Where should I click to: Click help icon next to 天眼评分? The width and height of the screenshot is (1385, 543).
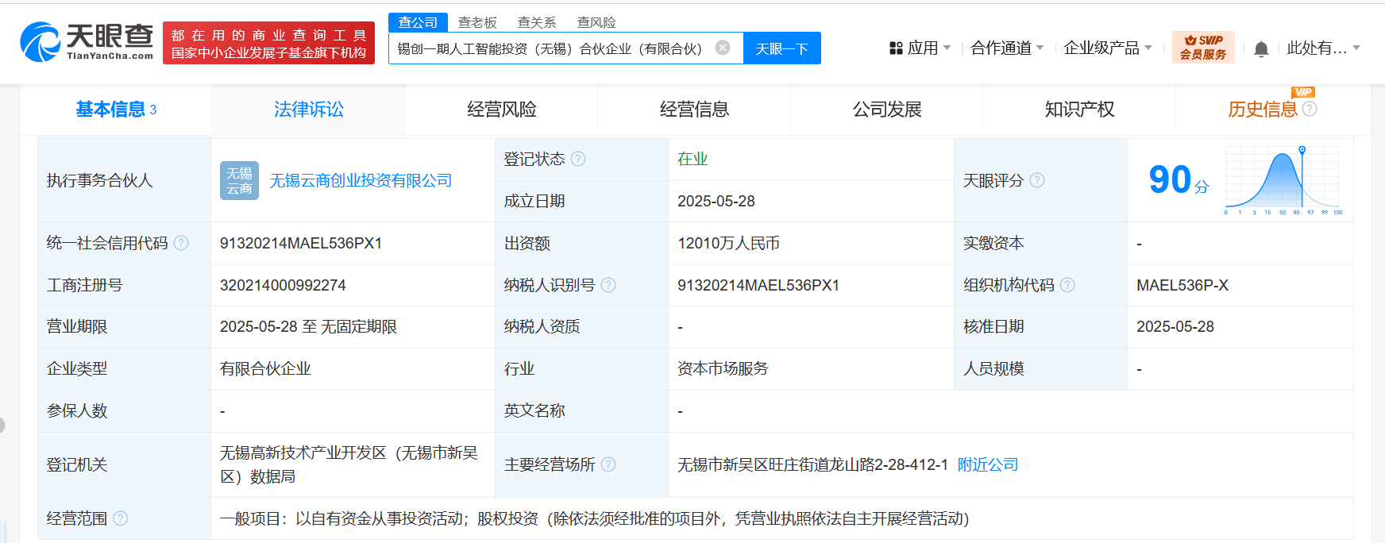(1037, 180)
